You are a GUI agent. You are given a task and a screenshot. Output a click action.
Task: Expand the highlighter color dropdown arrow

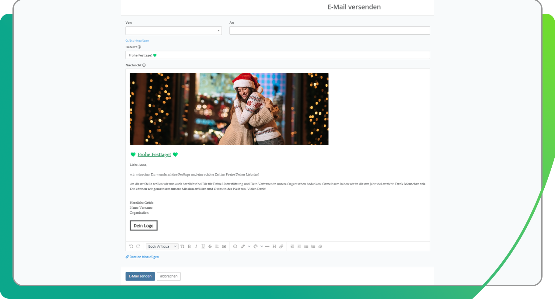249,246
